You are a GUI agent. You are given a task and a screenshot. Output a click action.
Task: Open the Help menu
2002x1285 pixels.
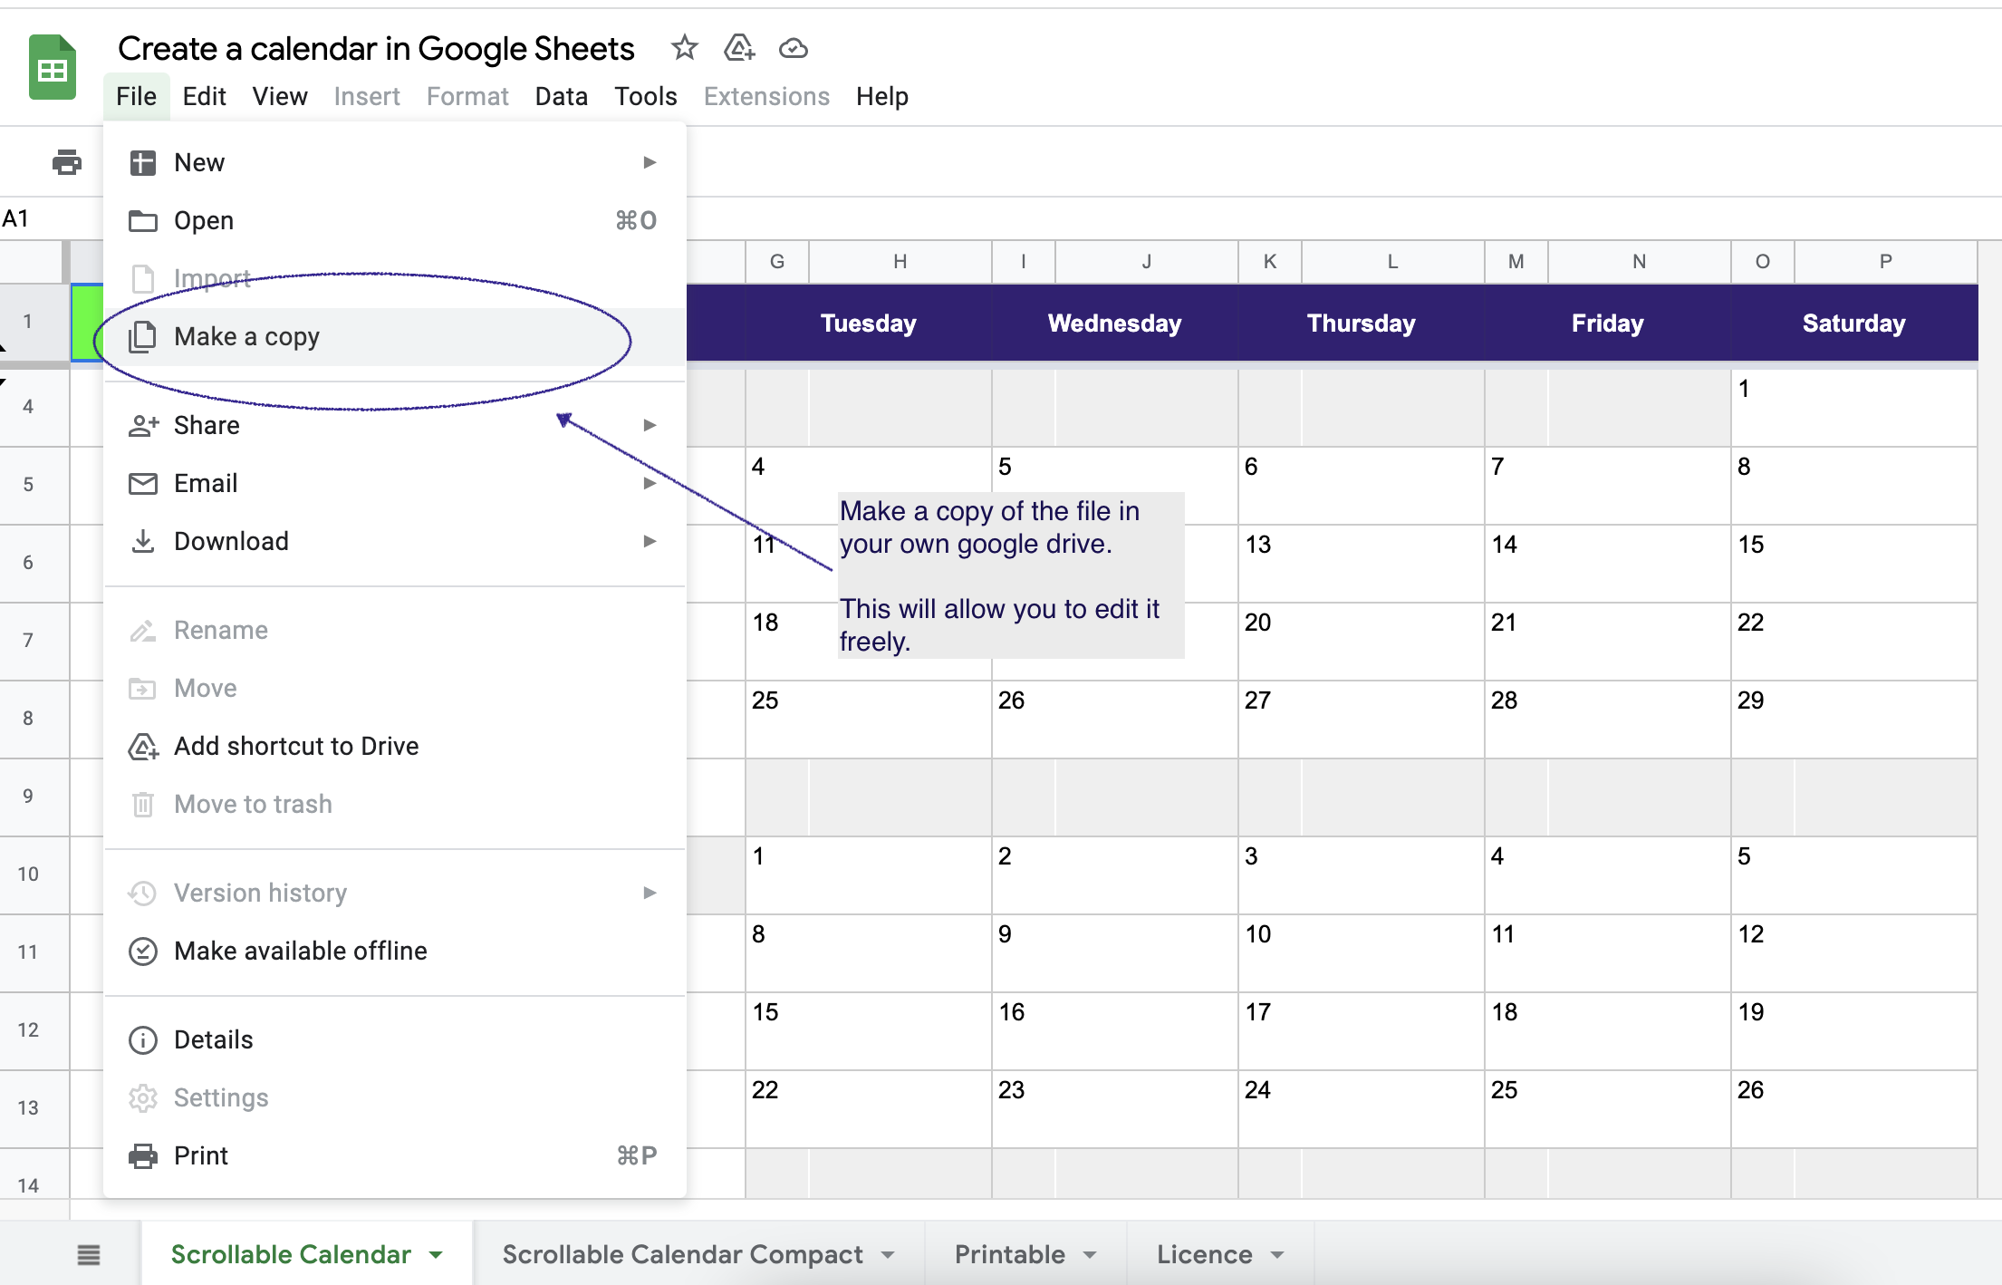tap(882, 96)
